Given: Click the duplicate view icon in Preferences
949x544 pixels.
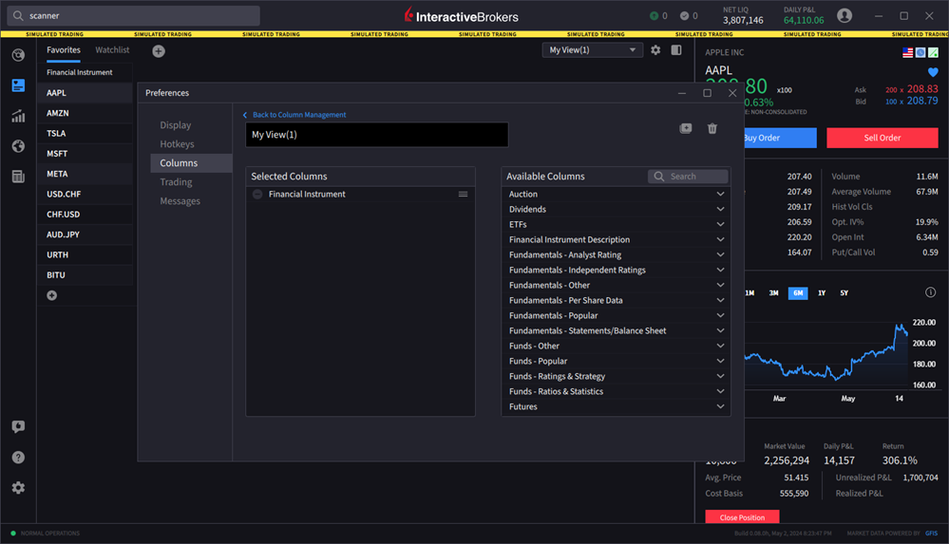Looking at the screenshot, I should point(686,128).
